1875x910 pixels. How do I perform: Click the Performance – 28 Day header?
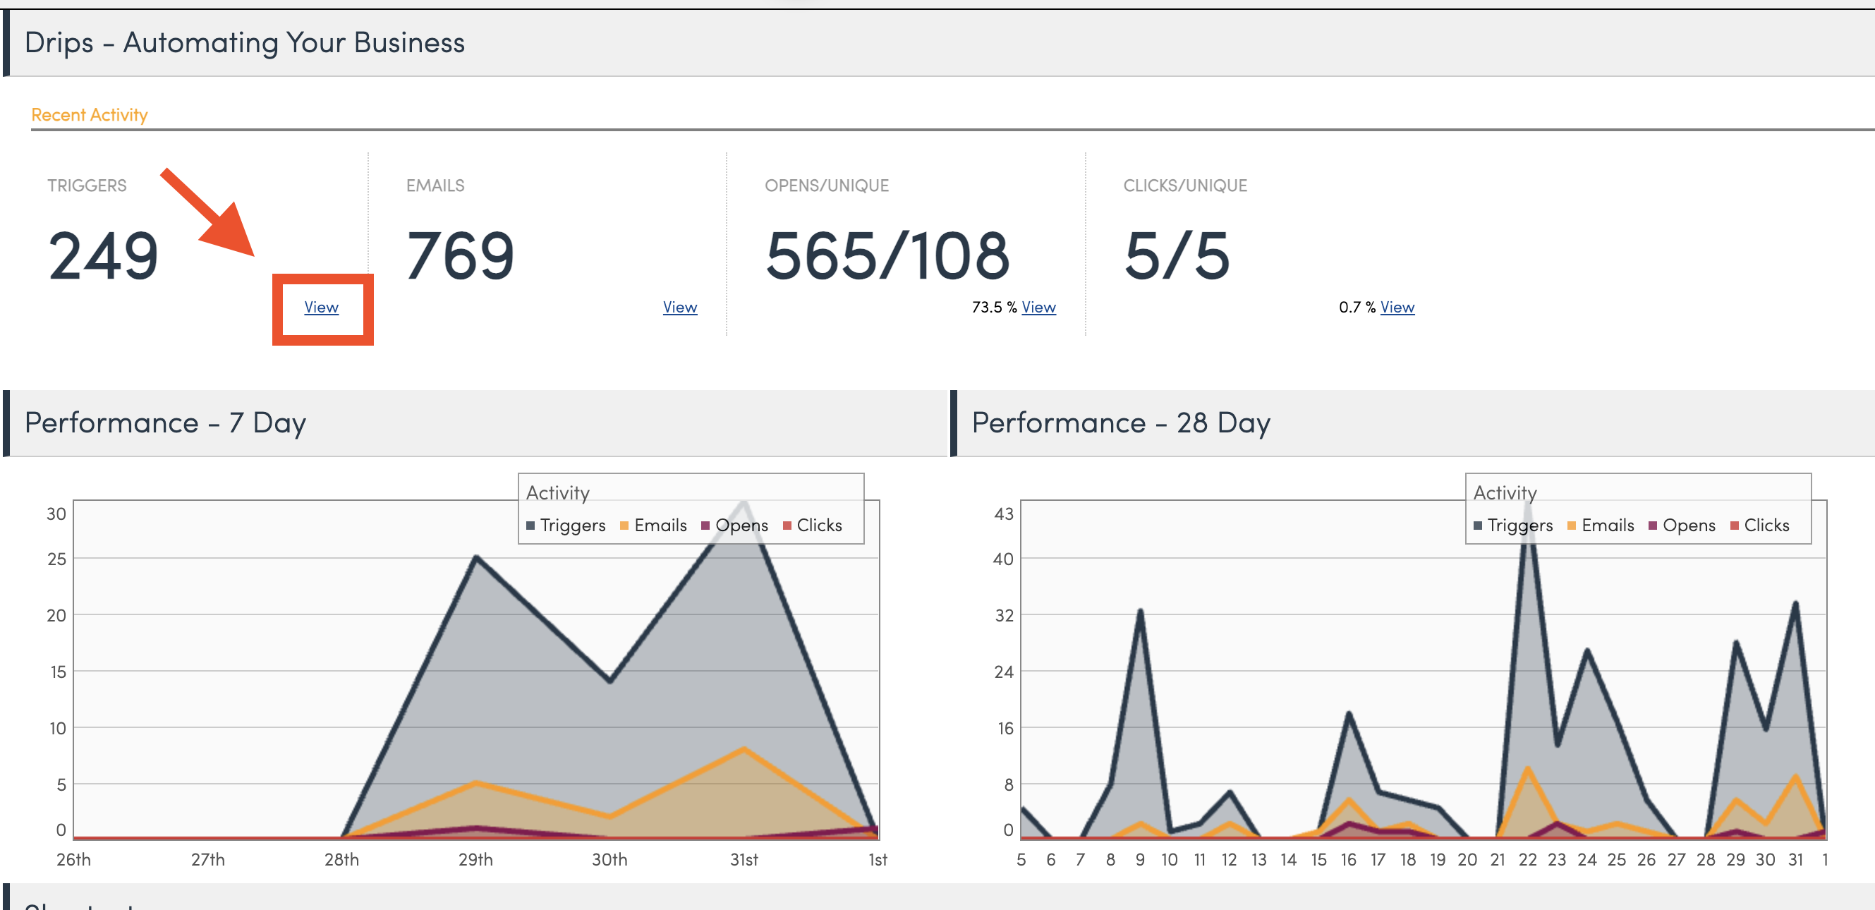coord(1121,423)
